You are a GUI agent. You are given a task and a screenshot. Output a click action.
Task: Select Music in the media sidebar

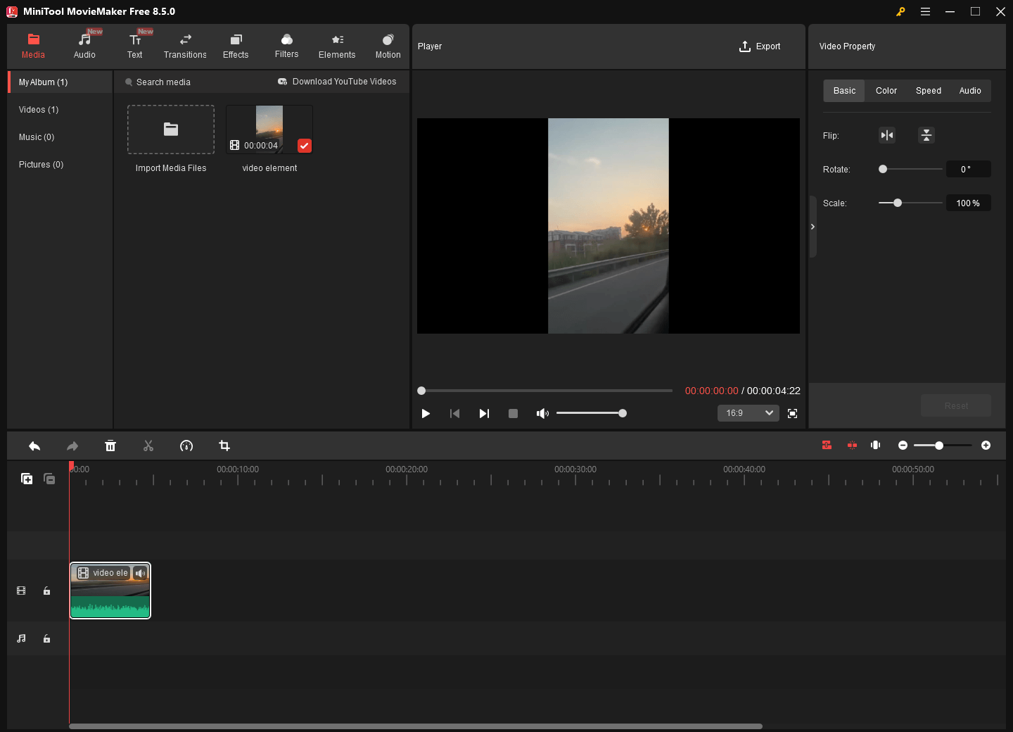[x=36, y=137]
